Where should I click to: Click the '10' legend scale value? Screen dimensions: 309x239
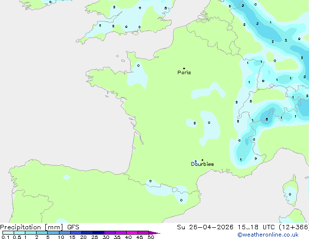(x=61, y=237)
